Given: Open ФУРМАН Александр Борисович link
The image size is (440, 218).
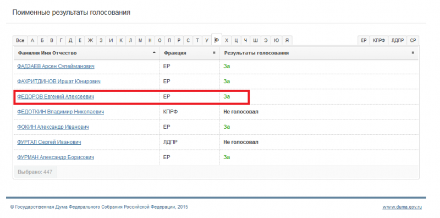Looking at the screenshot, I should (56, 157).
